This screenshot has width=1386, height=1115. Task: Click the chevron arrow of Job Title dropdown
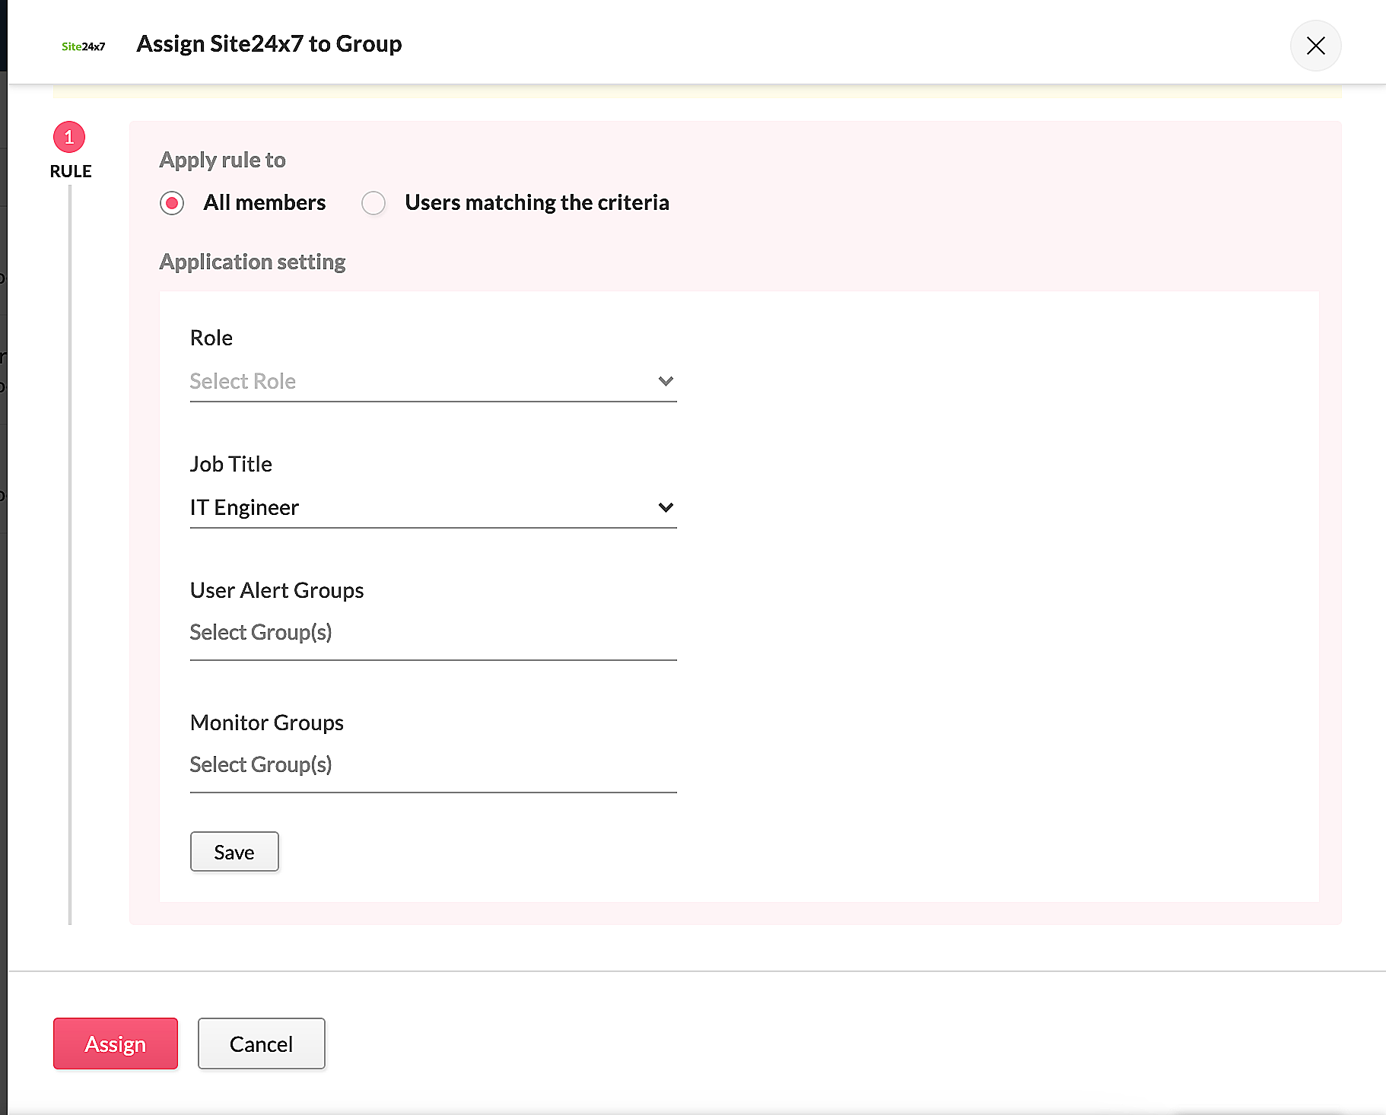coord(666,507)
